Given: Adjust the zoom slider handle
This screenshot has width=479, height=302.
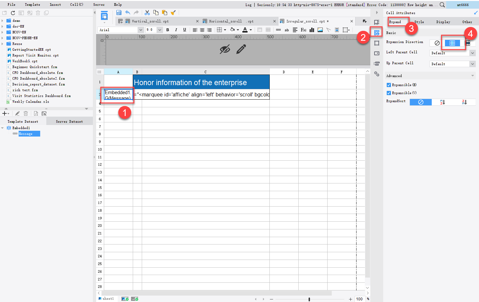Looking at the screenshot, I should click(309, 299).
